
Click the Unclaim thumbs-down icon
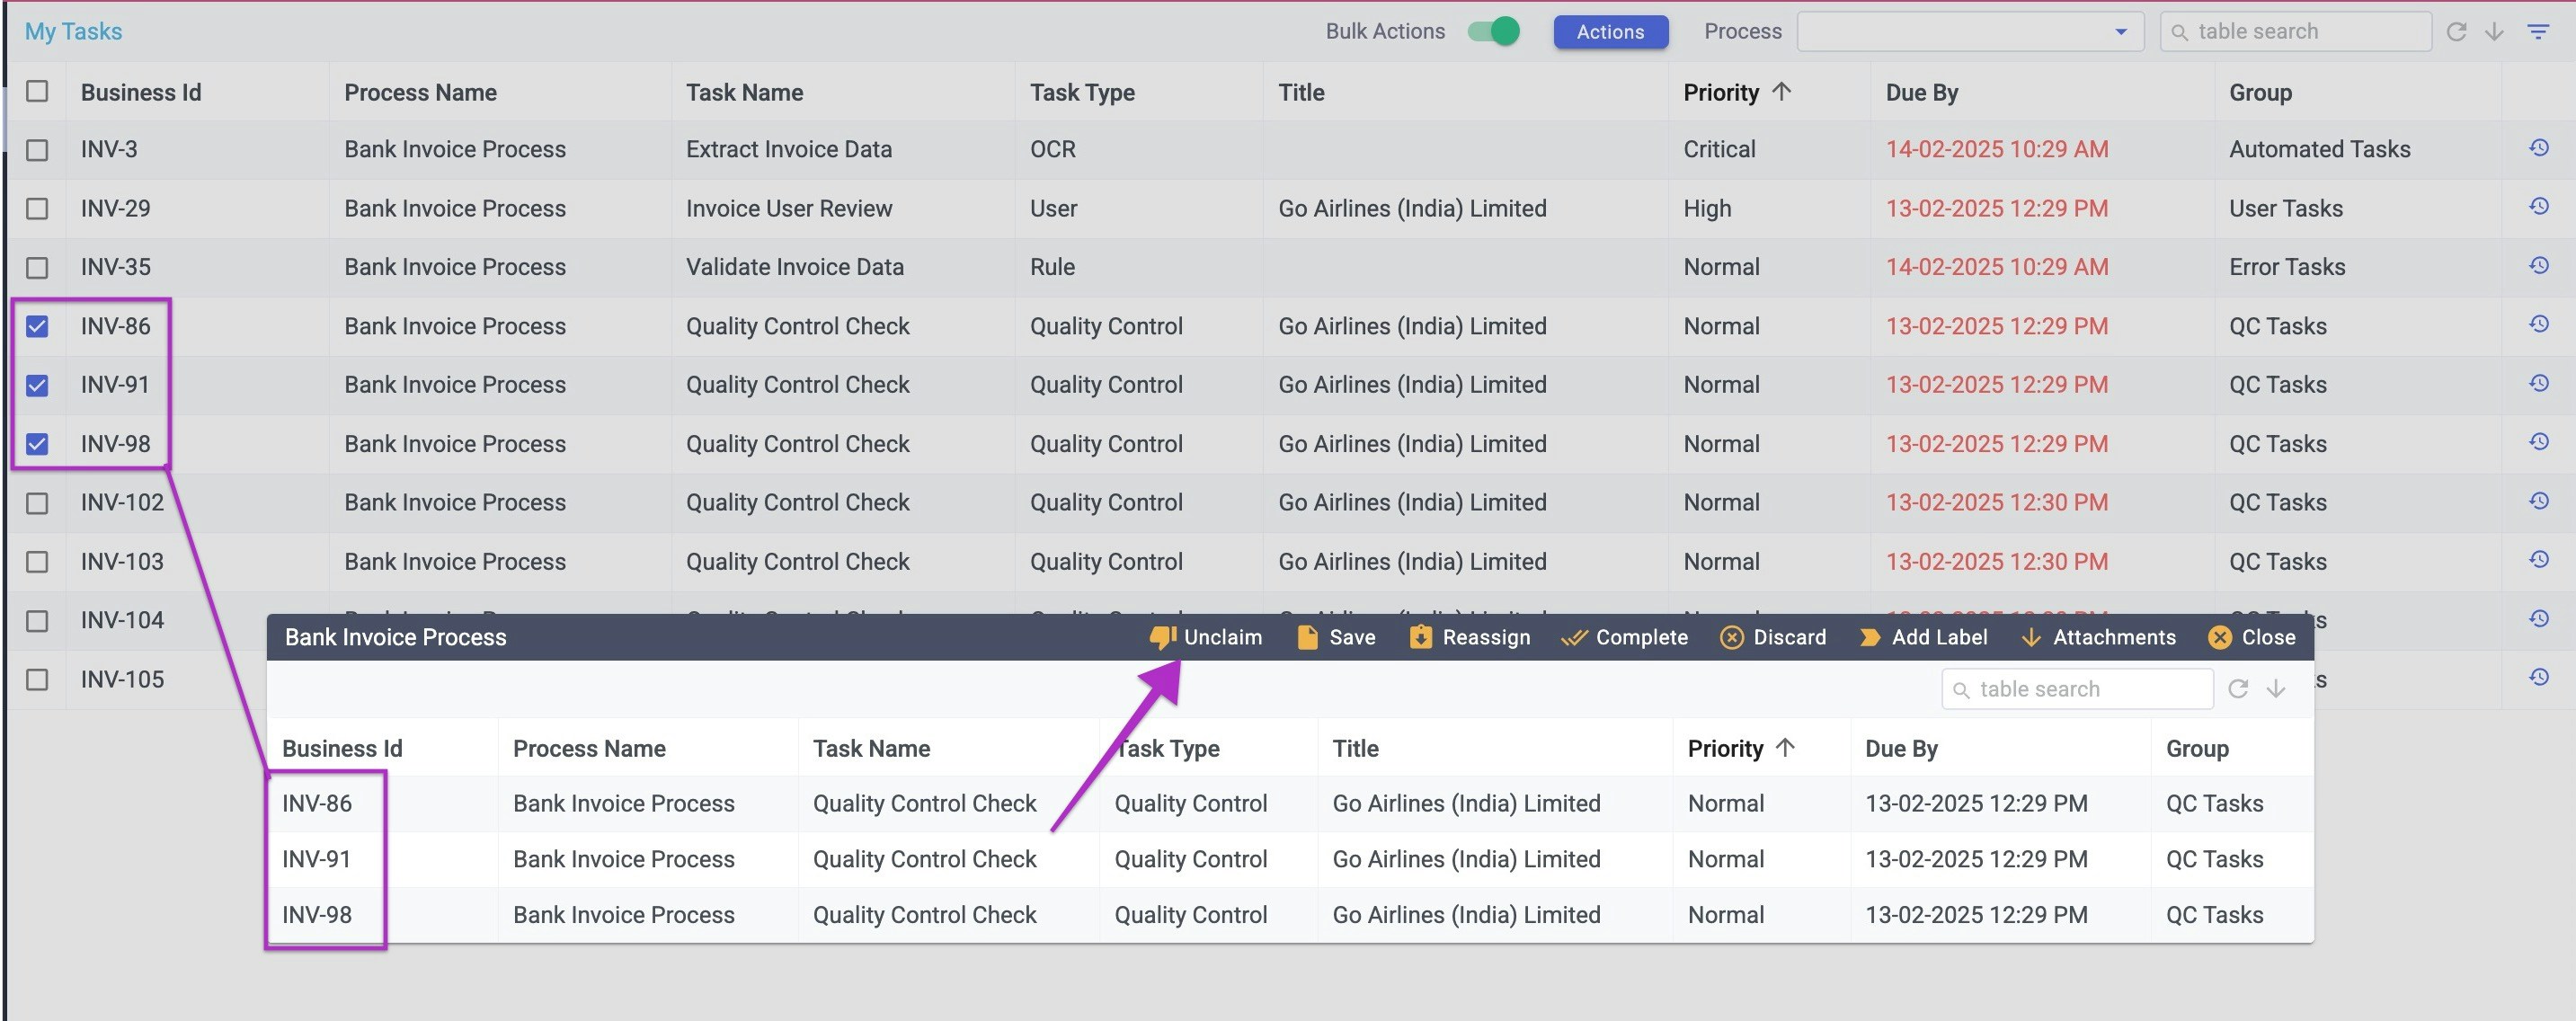(1162, 637)
